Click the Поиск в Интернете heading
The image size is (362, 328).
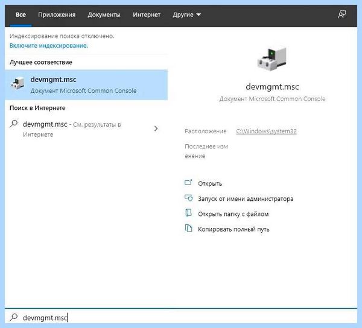pos(37,108)
